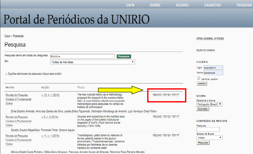Viewport: 253px width, 154px height.
Task: Open PDF-PT link of the 2014 article
Action: [x=176, y=116]
